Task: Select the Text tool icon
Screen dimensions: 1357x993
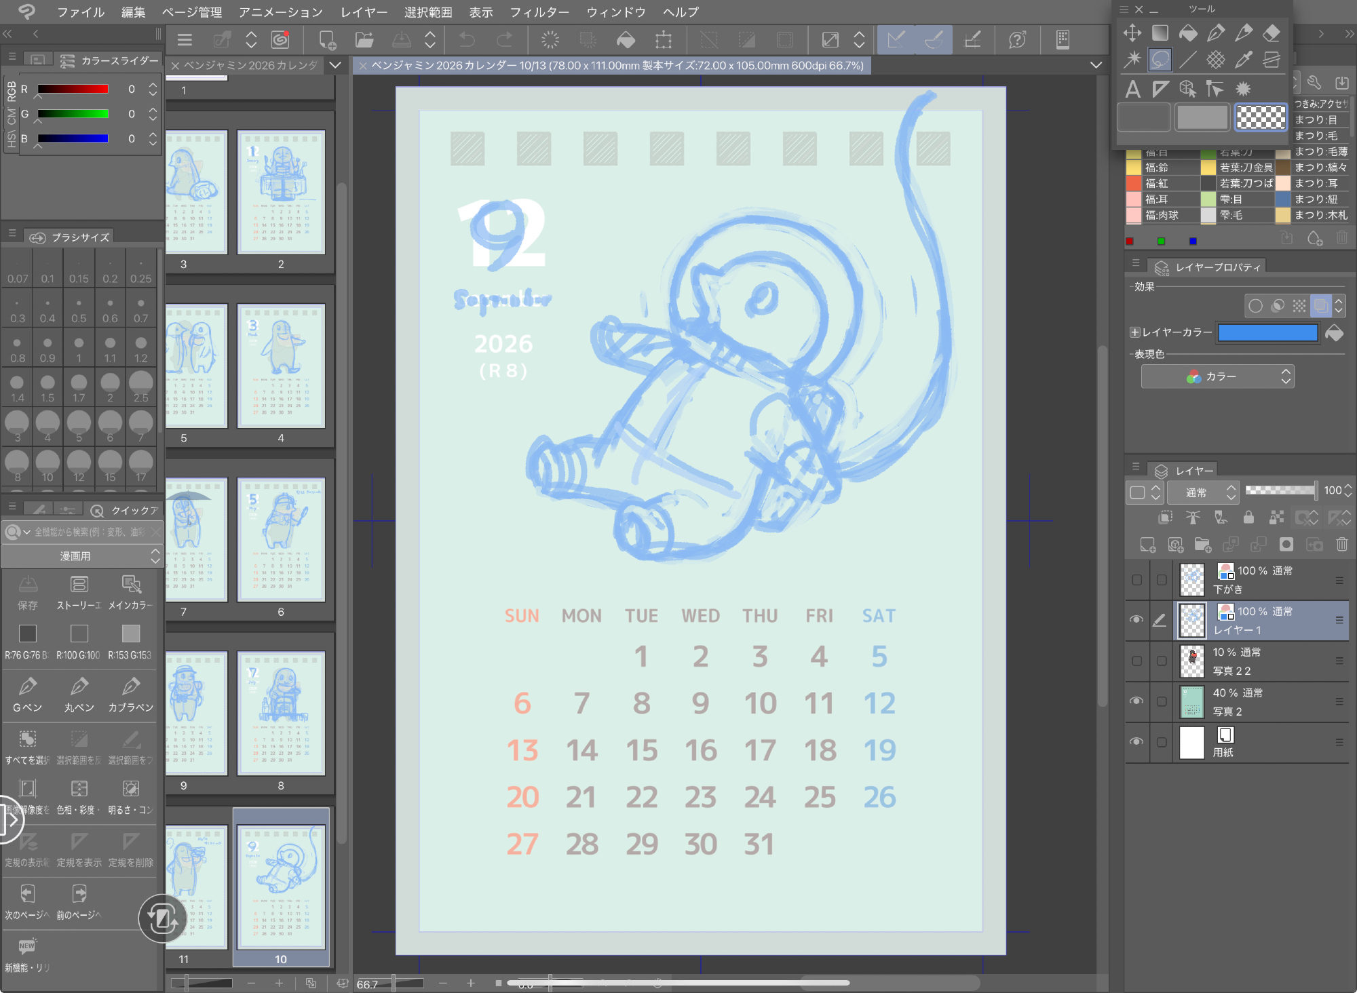Action: (1132, 89)
